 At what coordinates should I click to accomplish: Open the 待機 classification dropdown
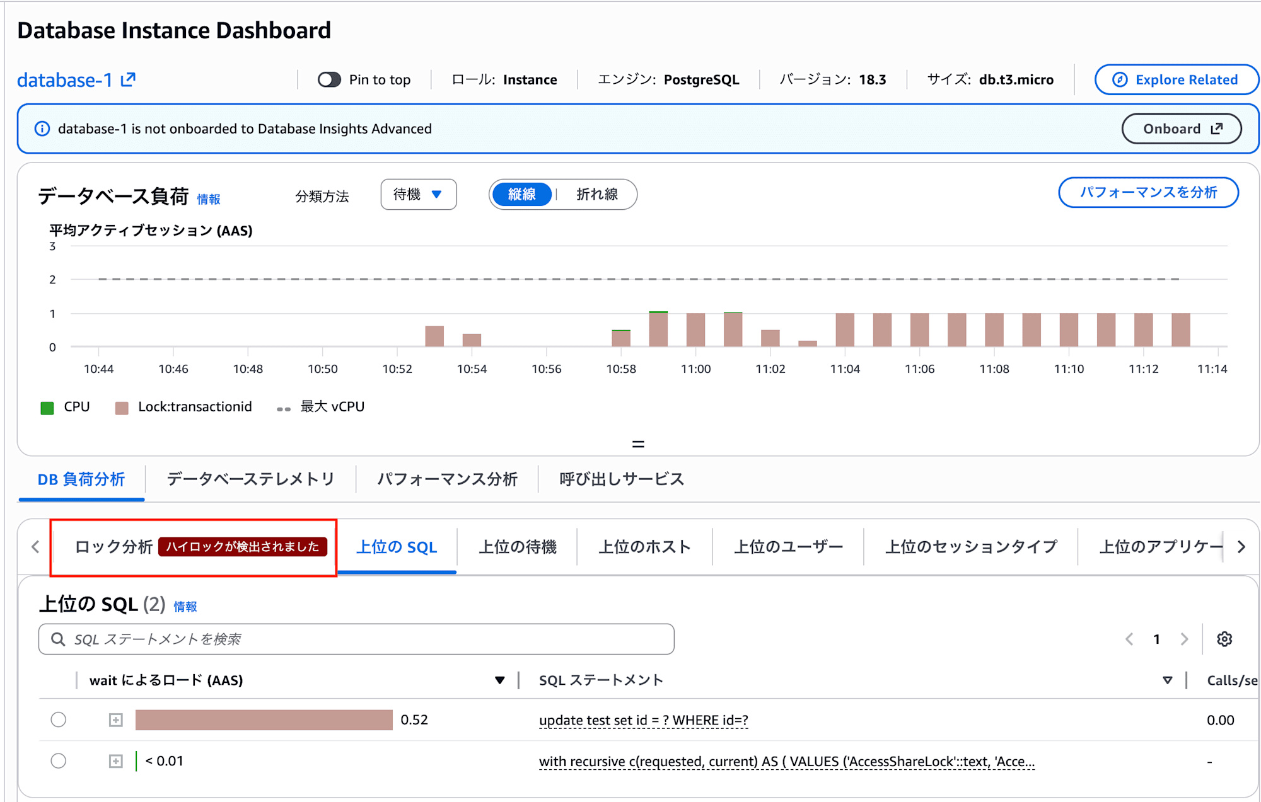tap(418, 194)
